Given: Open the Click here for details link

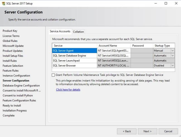Looking at the screenshot, I should tap(68, 90).
